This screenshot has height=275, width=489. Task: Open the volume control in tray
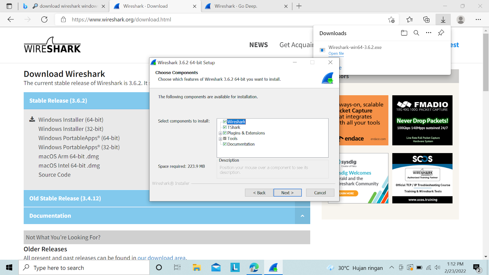pyautogui.click(x=438, y=268)
